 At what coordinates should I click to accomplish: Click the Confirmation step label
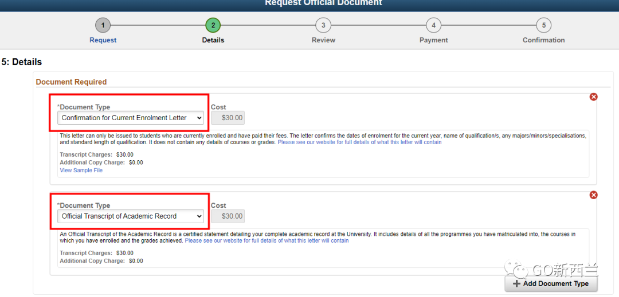point(543,40)
